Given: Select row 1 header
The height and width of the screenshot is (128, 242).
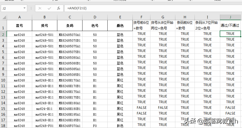Looking at the screenshot, I should (x=3, y=26).
